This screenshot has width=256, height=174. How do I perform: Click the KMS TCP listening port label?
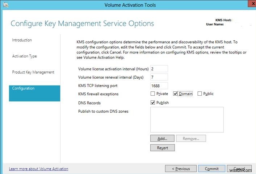(x=98, y=86)
